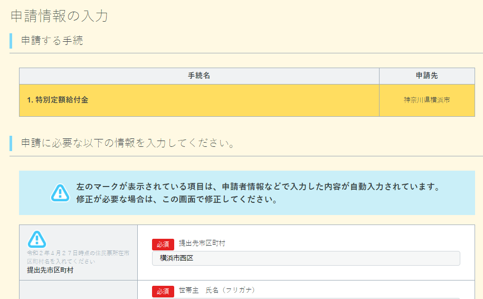This screenshot has width=483, height=299.
Task: Click the 神奈川県横浜市 application destination cell
Action: pos(427,100)
